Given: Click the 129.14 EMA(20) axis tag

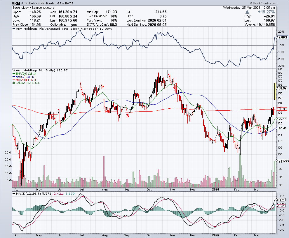Looking at the screenshot, I should tap(281, 119).
